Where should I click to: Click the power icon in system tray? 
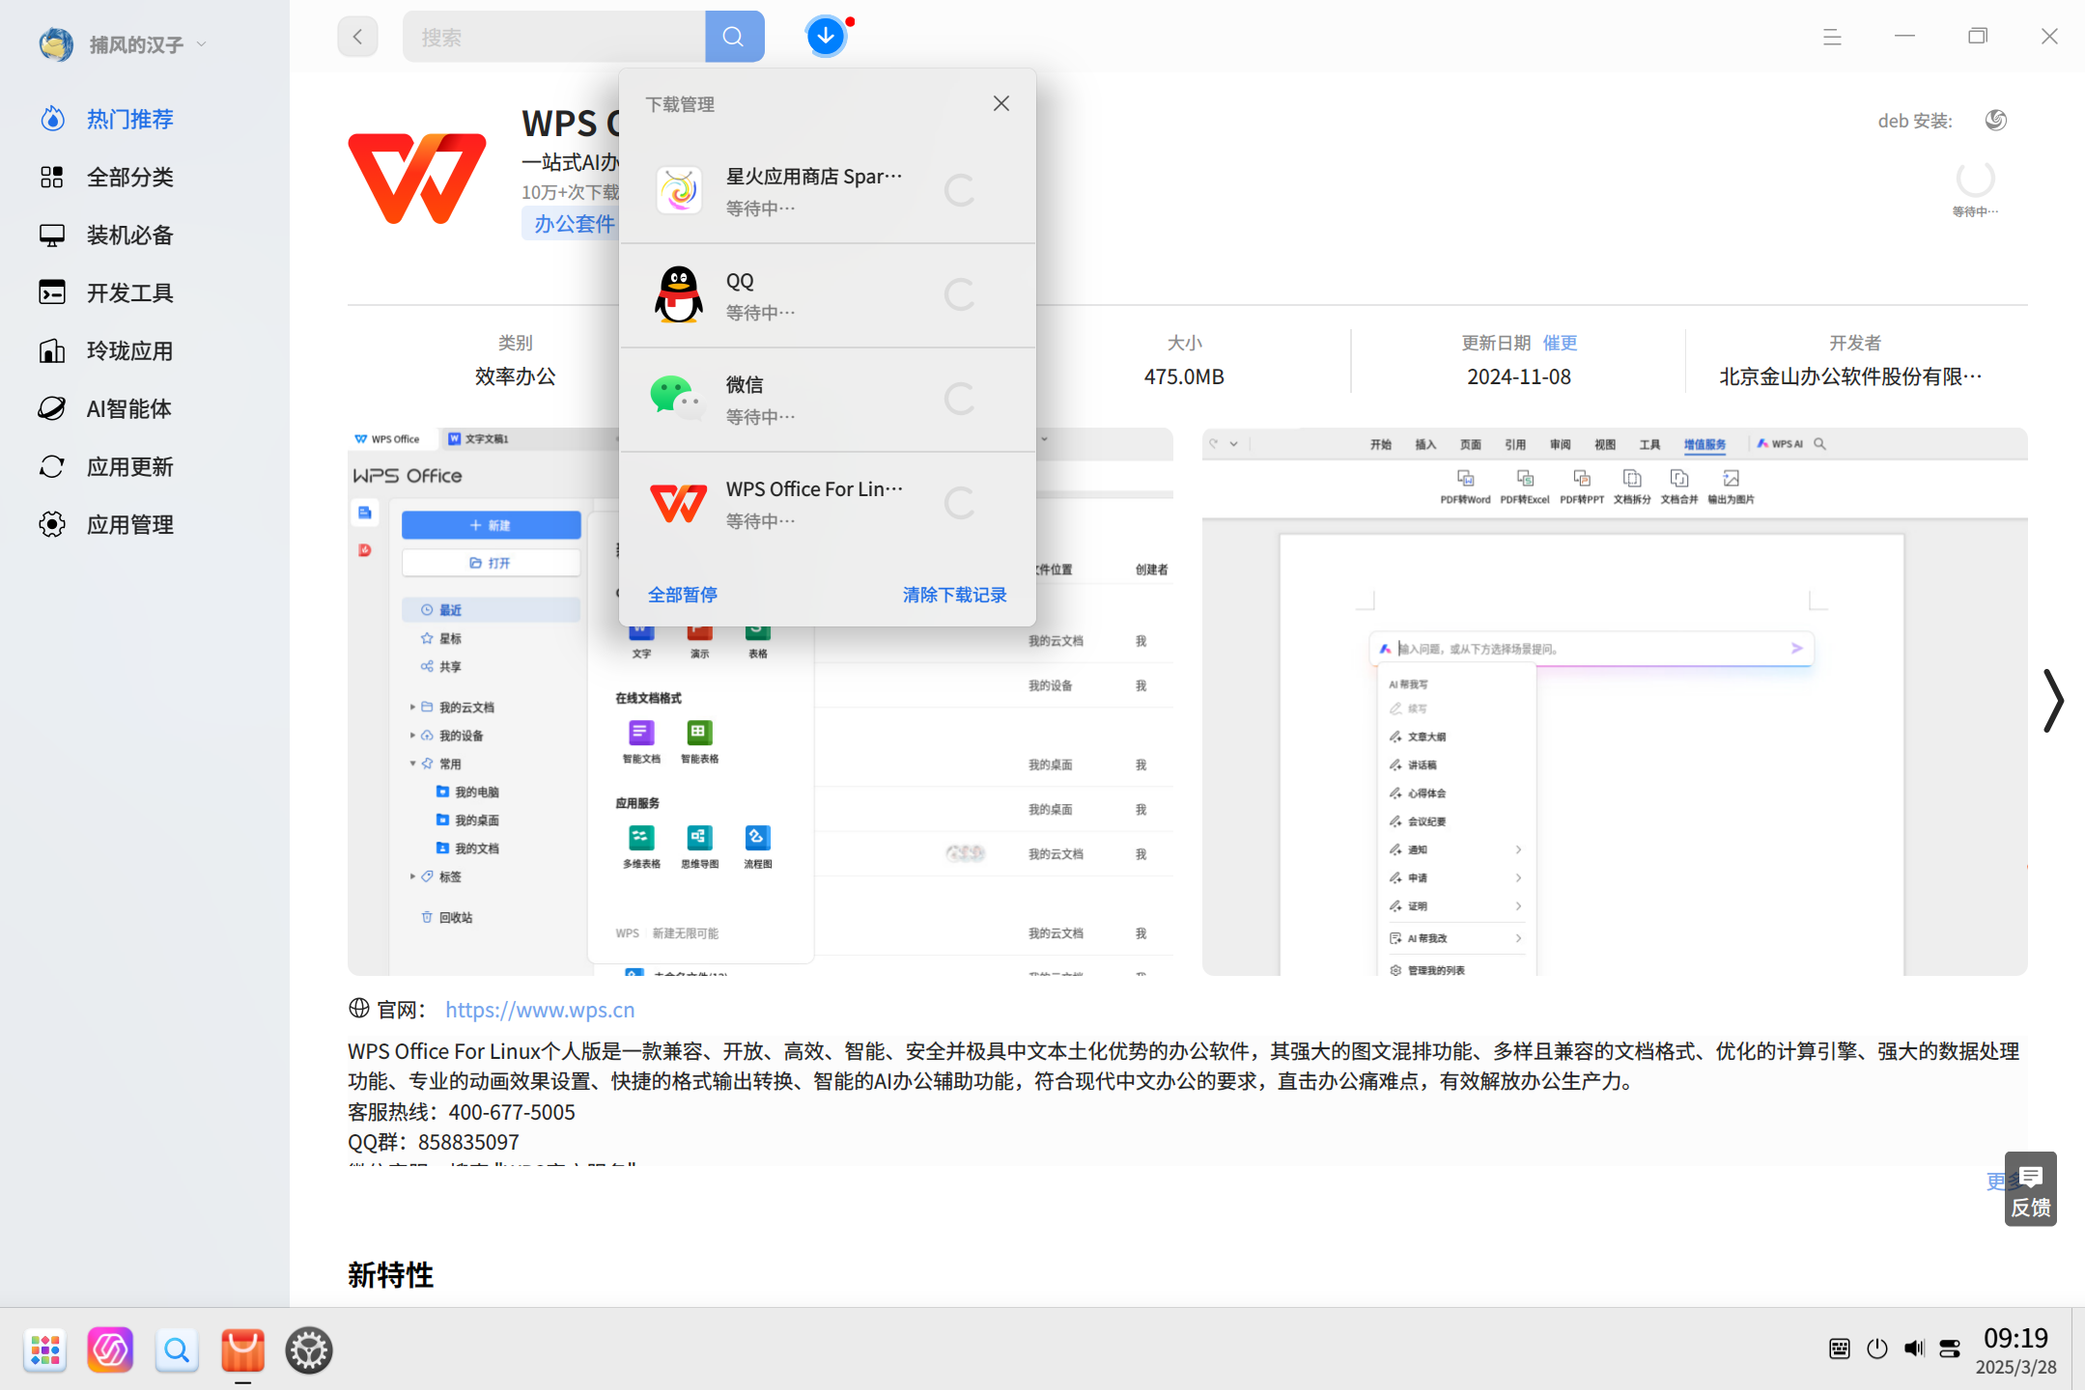point(1877,1348)
